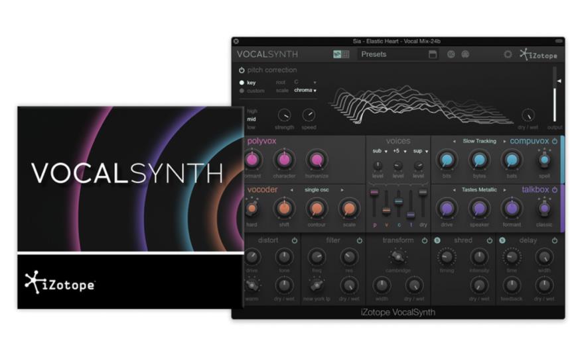The height and width of the screenshot is (349, 570).
Task: Click the output level slider
Action: click(555, 94)
